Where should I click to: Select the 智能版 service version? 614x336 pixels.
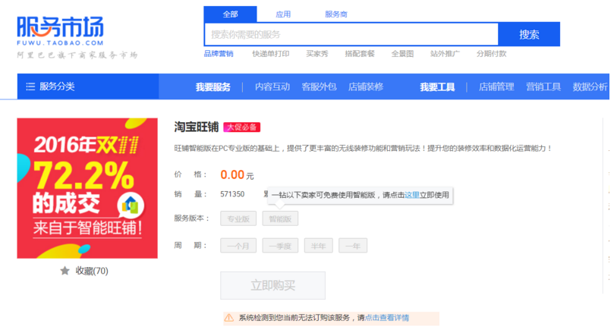[280, 218]
